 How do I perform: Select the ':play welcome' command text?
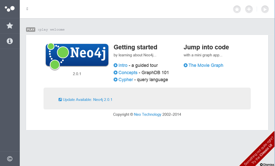click(51, 30)
